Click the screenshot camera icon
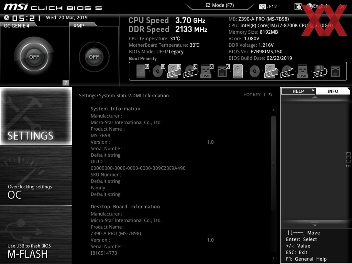 pos(262,6)
